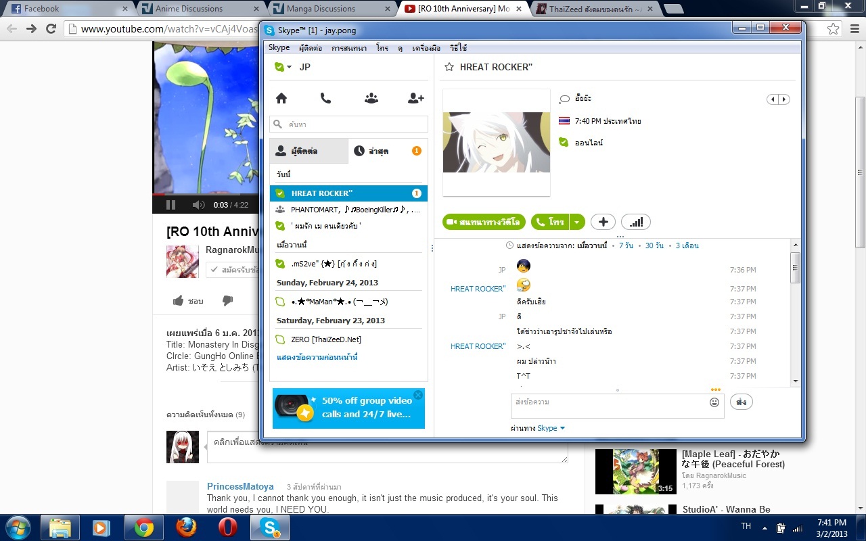Switch to the ผู้ติดต่อ tab in sidebar
The width and height of the screenshot is (866, 541).
pyautogui.click(x=309, y=151)
